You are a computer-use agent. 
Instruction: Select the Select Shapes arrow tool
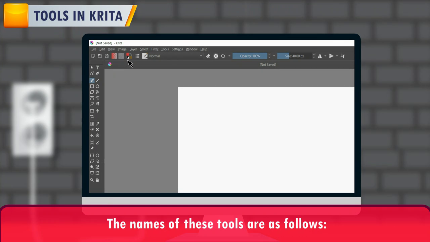tap(92, 68)
